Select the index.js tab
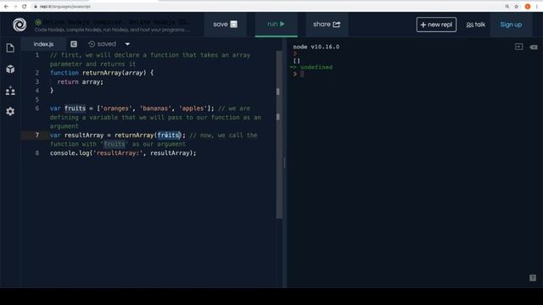The width and height of the screenshot is (543, 305). click(x=43, y=44)
